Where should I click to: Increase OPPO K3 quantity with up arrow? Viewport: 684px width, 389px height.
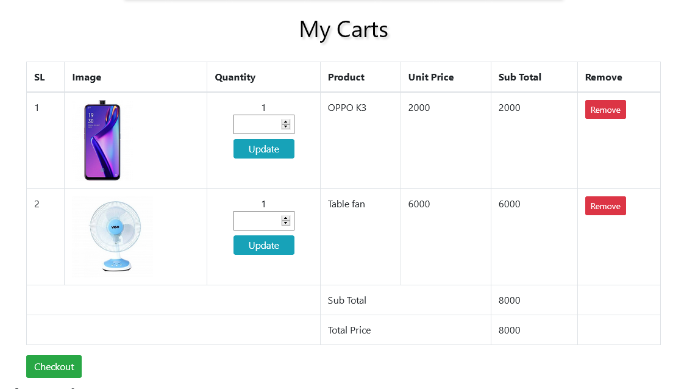(x=286, y=122)
